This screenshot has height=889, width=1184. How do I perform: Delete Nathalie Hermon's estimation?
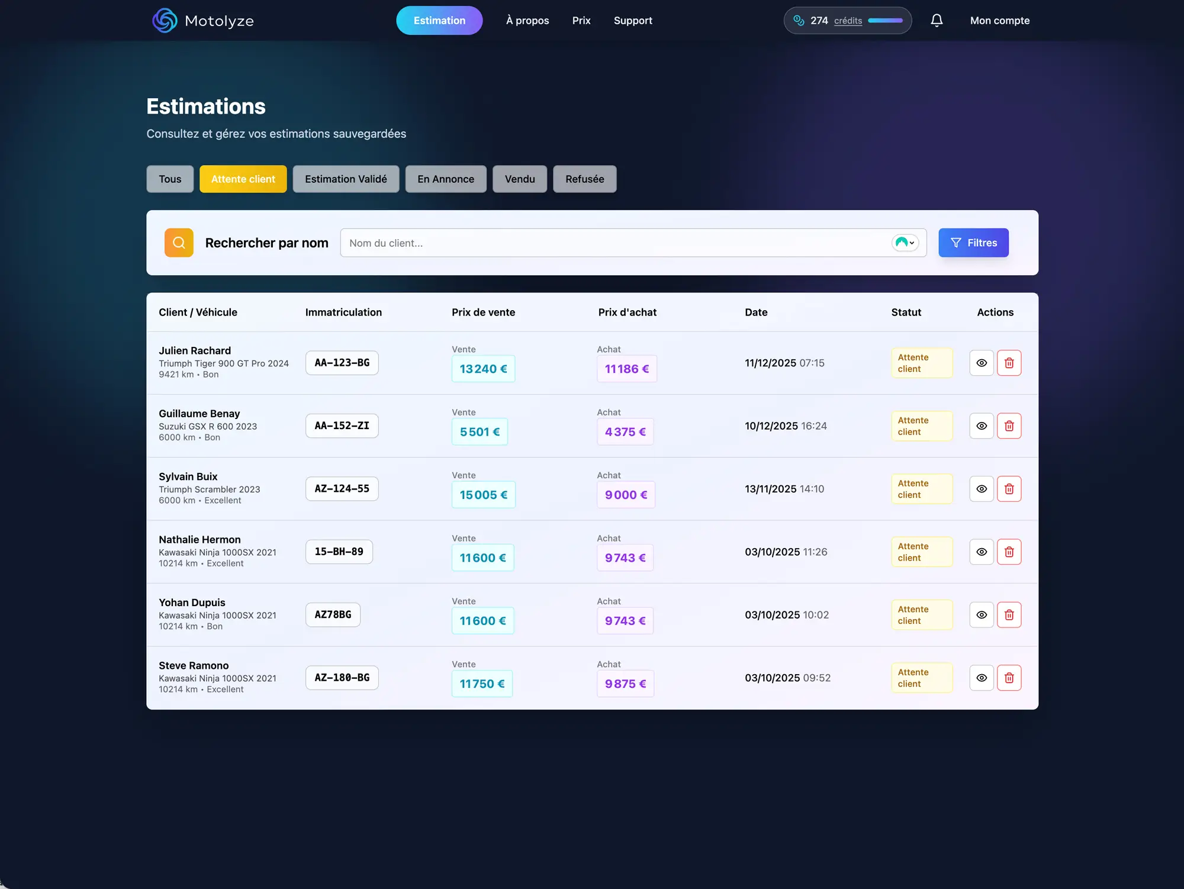[x=1009, y=552]
